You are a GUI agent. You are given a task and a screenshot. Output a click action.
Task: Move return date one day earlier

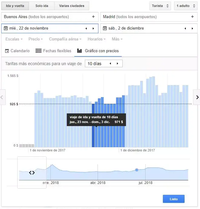click(x=185, y=28)
